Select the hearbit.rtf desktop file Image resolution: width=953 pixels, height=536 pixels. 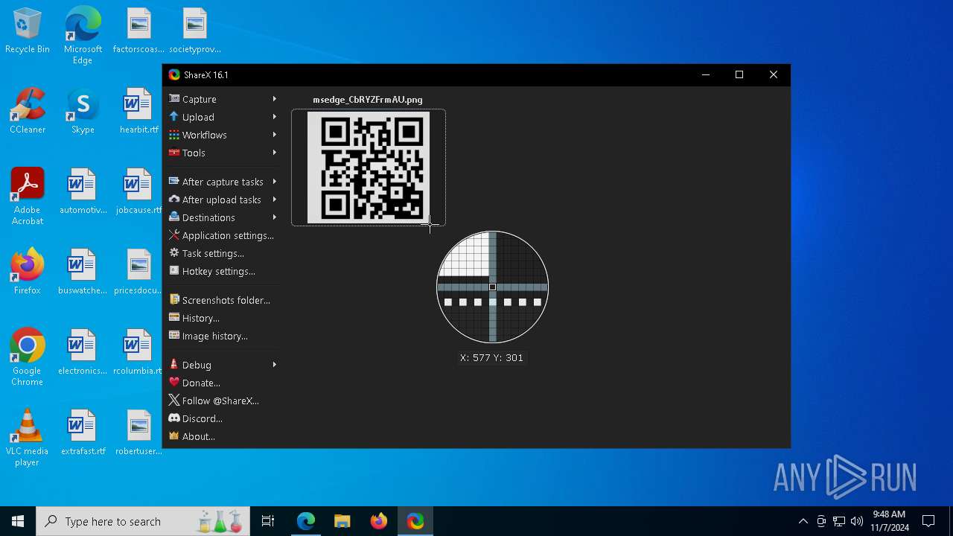pos(138,112)
